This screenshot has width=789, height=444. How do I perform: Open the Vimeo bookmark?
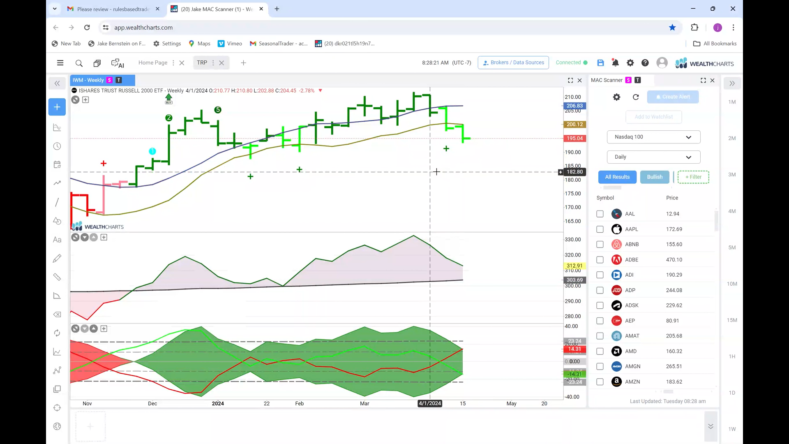230,44
